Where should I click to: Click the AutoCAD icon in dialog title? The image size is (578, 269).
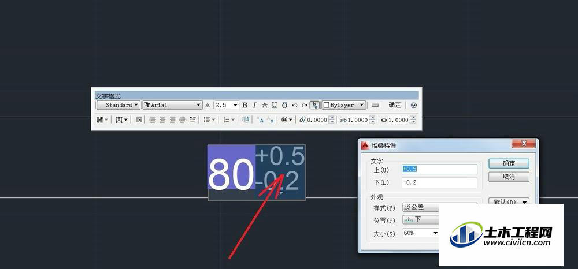[x=365, y=145]
